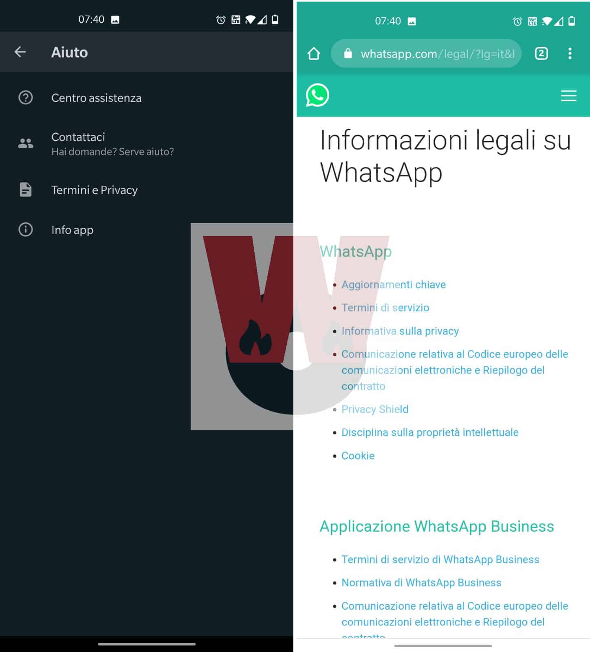
Task: Tap the image notification icon in left status bar
Action: point(115,20)
